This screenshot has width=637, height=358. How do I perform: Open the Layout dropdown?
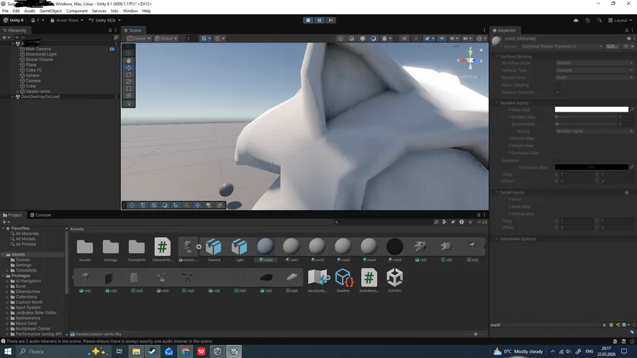620,21
